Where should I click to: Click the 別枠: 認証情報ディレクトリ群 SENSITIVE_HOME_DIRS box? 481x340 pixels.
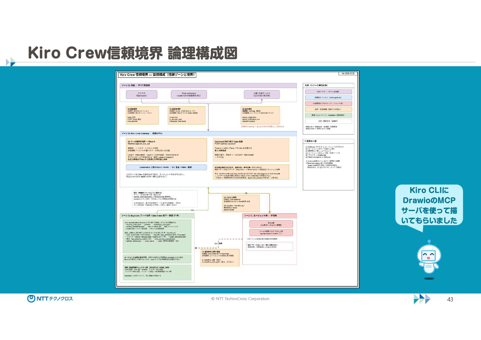point(157,272)
